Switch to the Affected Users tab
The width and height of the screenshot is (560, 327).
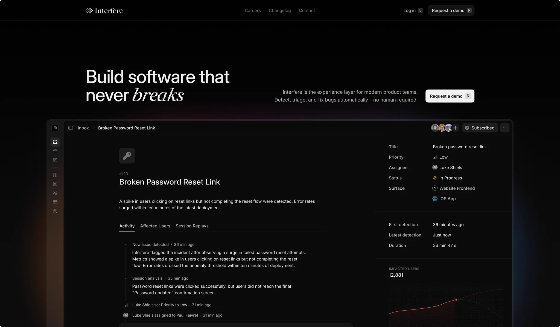[155, 226]
